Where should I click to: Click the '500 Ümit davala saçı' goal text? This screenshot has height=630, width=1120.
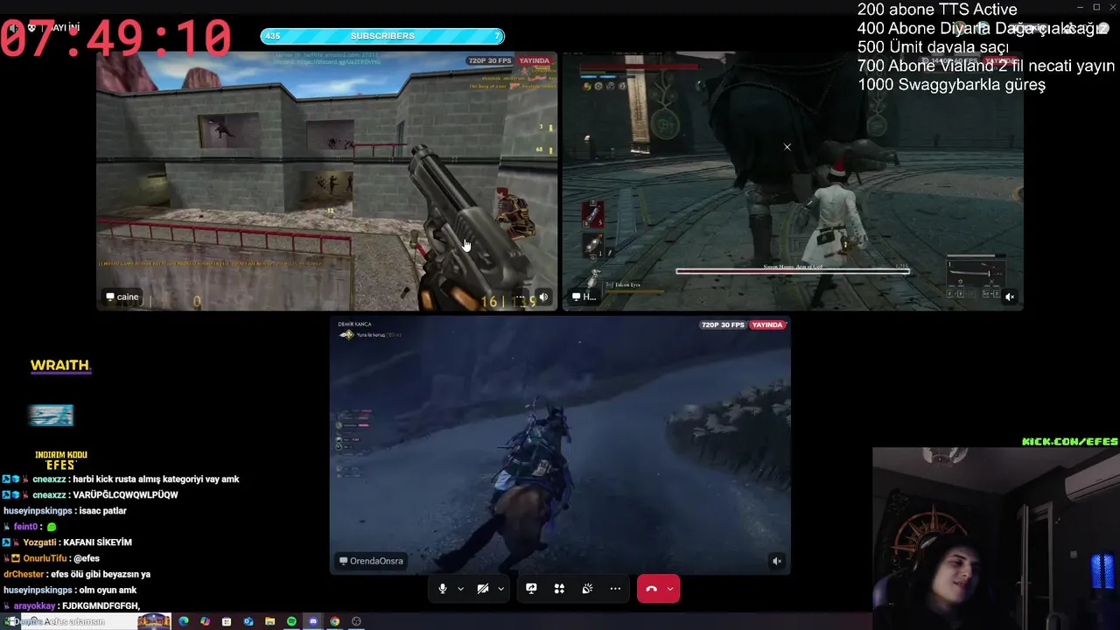[933, 47]
